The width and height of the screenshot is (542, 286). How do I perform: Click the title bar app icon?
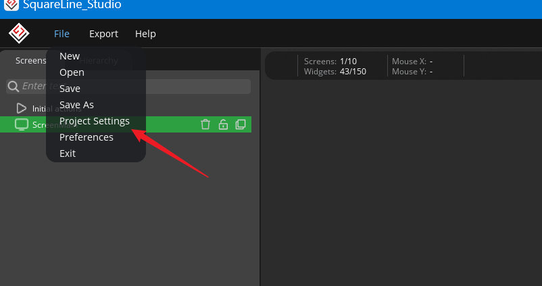pos(11,5)
